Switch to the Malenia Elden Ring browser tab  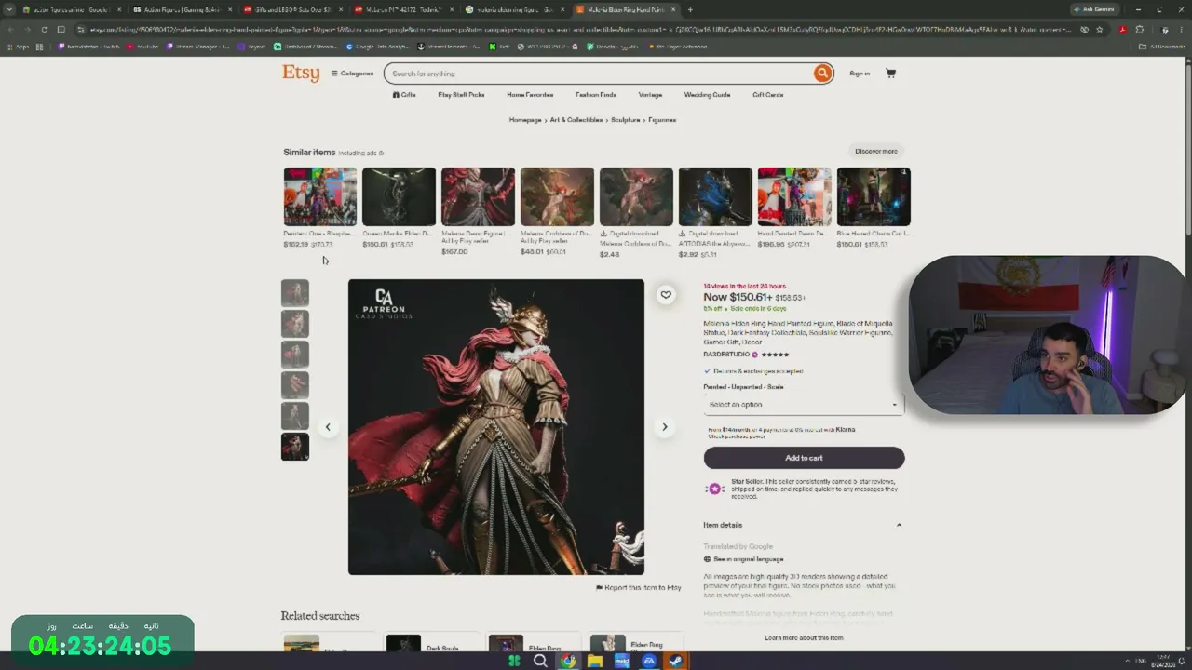point(626,9)
